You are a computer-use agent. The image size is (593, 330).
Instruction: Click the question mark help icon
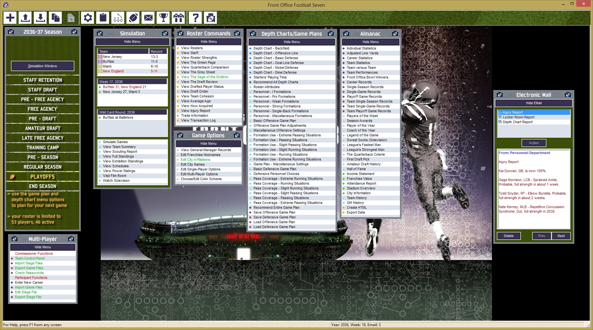tap(195, 18)
